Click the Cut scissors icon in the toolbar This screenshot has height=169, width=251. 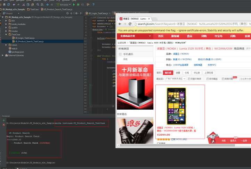tap(24, 5)
